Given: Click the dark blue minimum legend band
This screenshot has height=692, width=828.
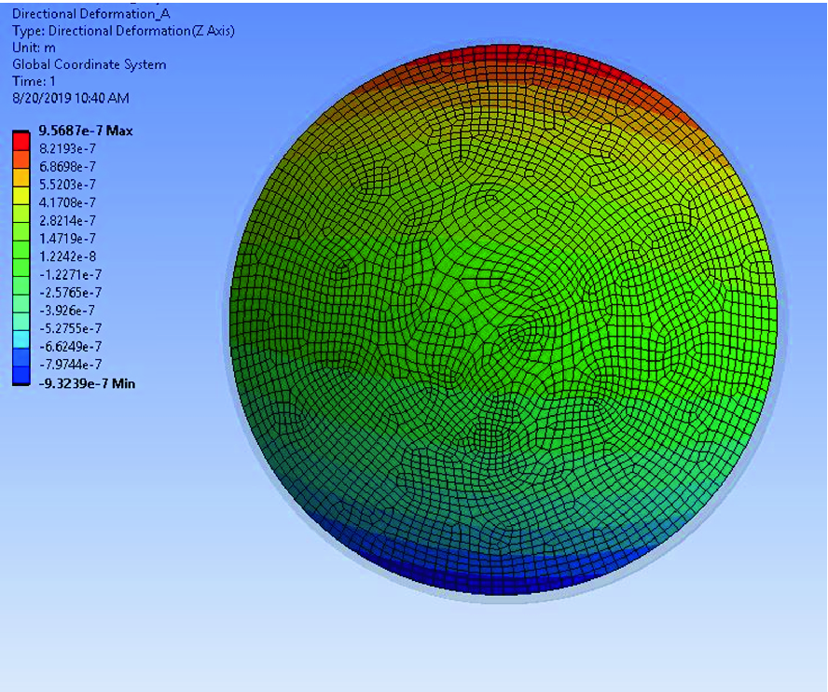Looking at the screenshot, I should (x=21, y=376).
